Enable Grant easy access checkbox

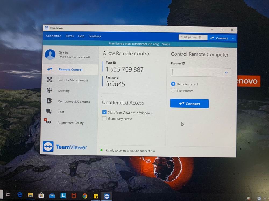pyautogui.click(x=104, y=118)
